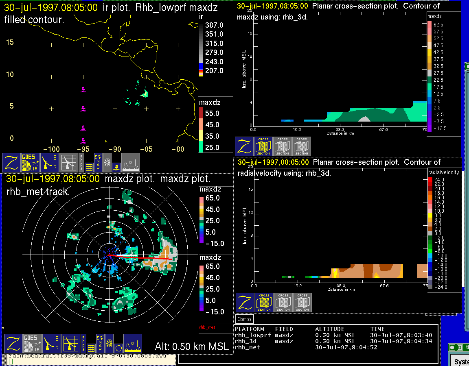Enable the grayed-out ship icon in ir plot
The image size is (469, 366).
[x=131, y=163]
